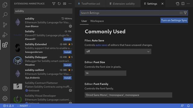The image size is (193, 108).
Task: Click the beaugunderson publisher name
Action: [34, 52]
